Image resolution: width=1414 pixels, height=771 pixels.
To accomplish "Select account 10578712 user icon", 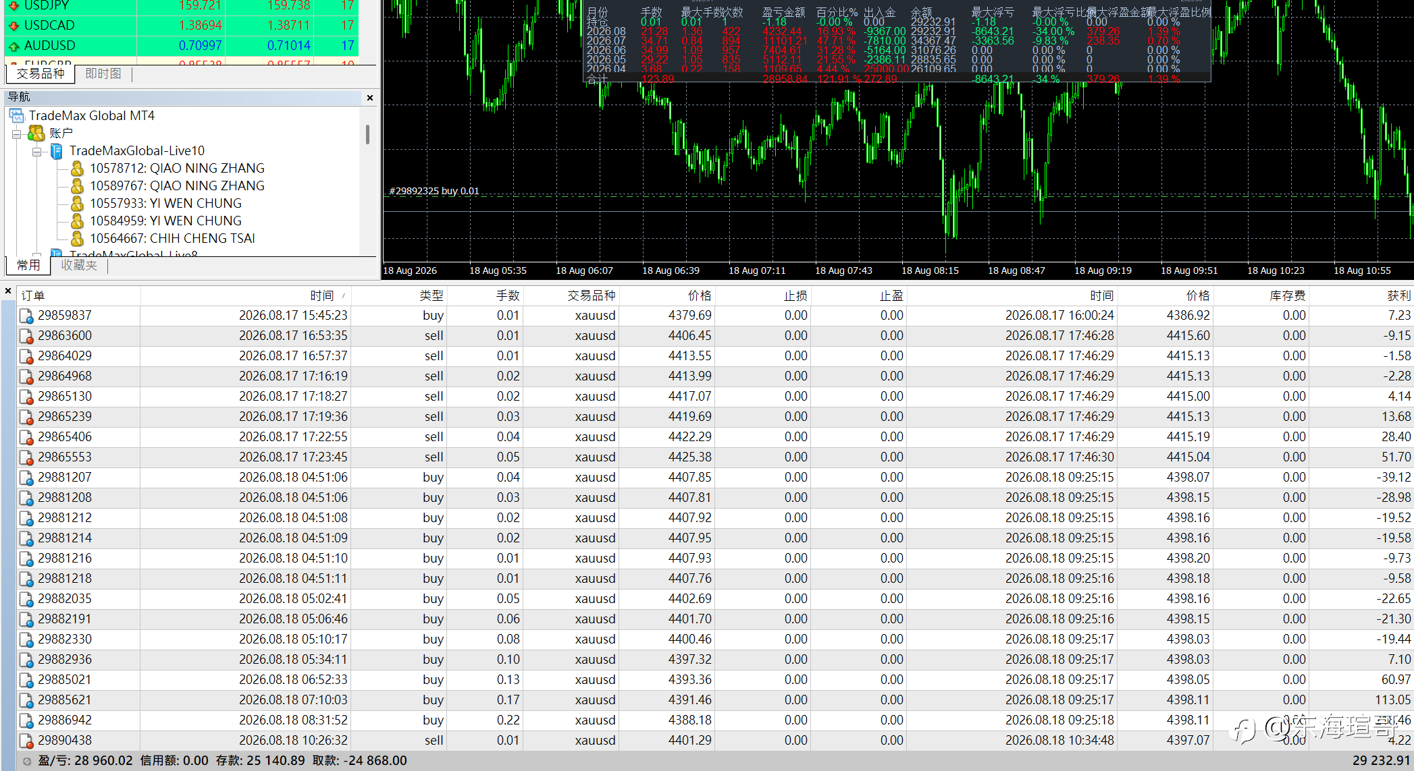I will pyautogui.click(x=78, y=169).
